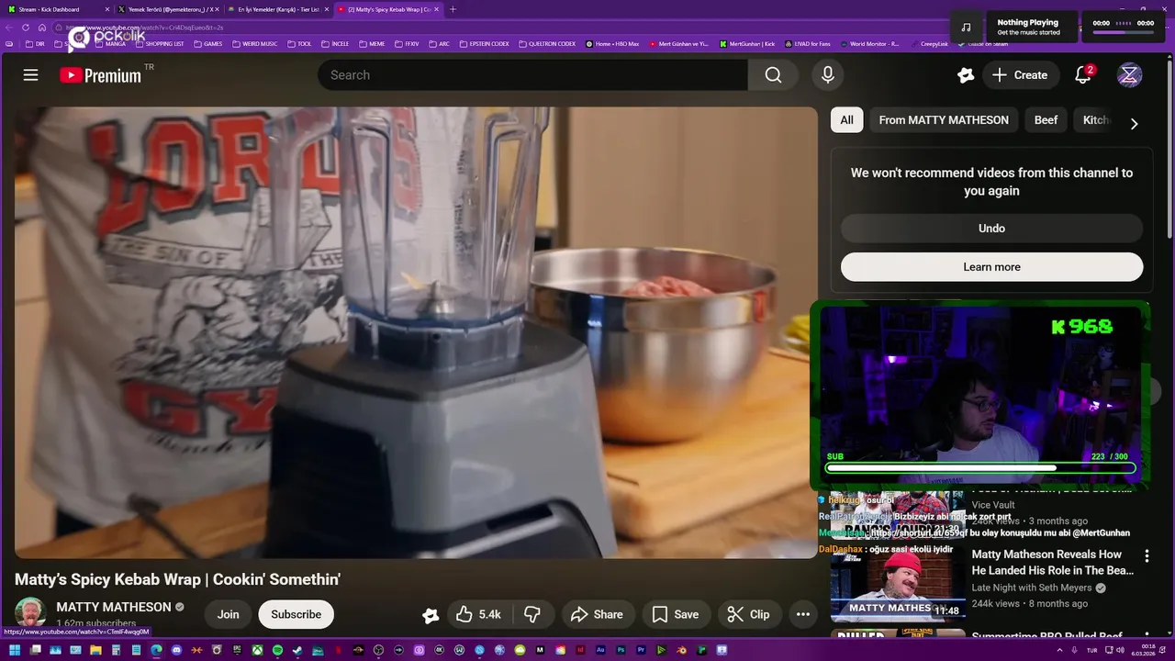Join the MATTY MATHESON channel
1175x661 pixels.
click(228, 614)
